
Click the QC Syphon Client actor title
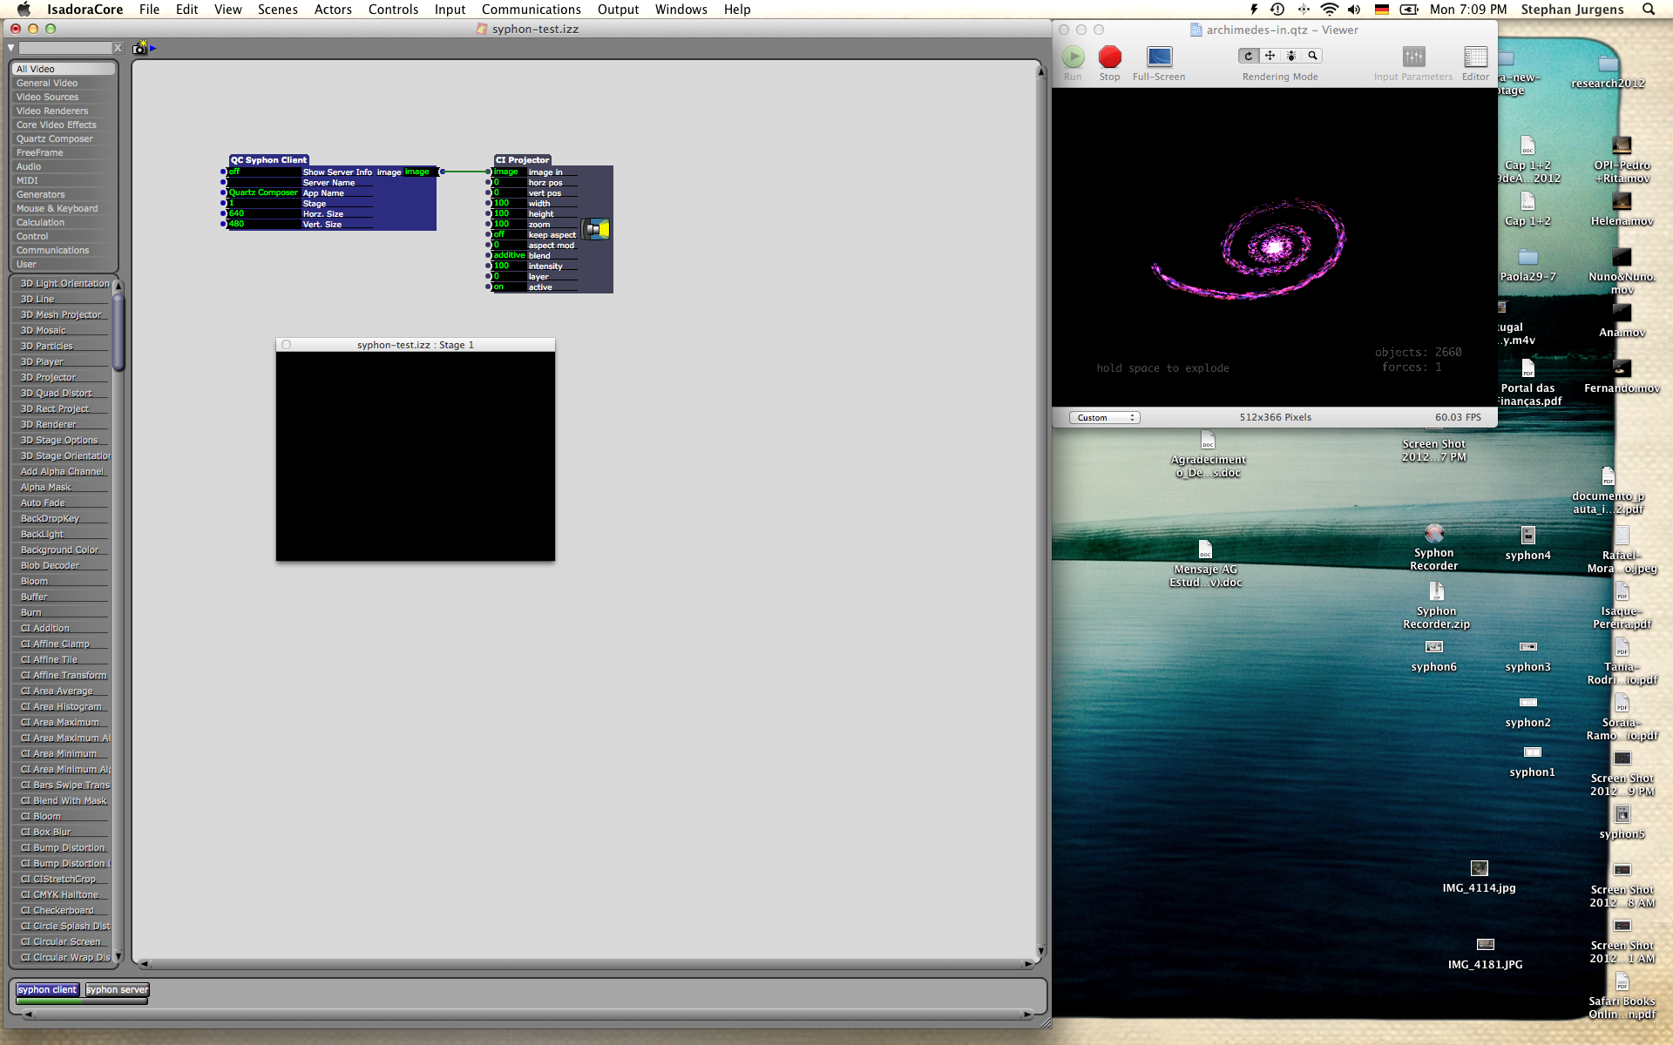pyautogui.click(x=268, y=160)
